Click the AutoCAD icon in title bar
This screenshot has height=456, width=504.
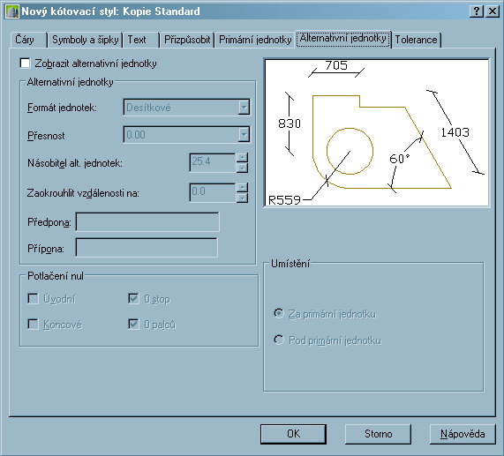click(11, 11)
